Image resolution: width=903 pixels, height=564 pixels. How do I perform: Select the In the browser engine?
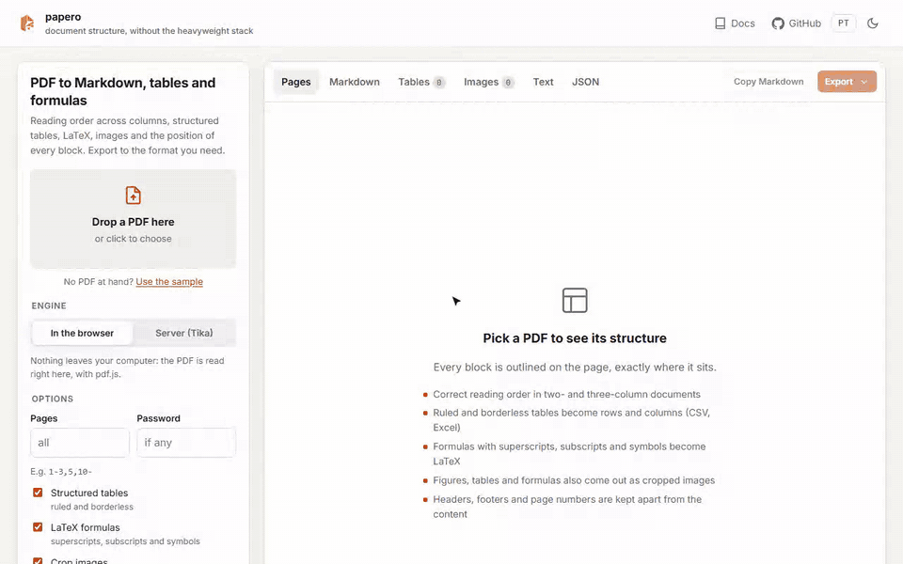tap(82, 333)
